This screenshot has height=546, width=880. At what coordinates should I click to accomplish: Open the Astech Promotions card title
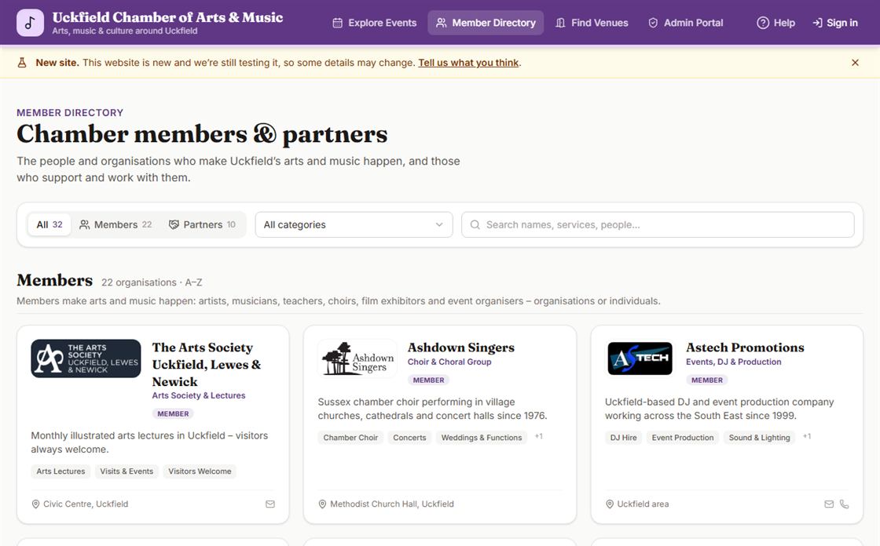[745, 348]
